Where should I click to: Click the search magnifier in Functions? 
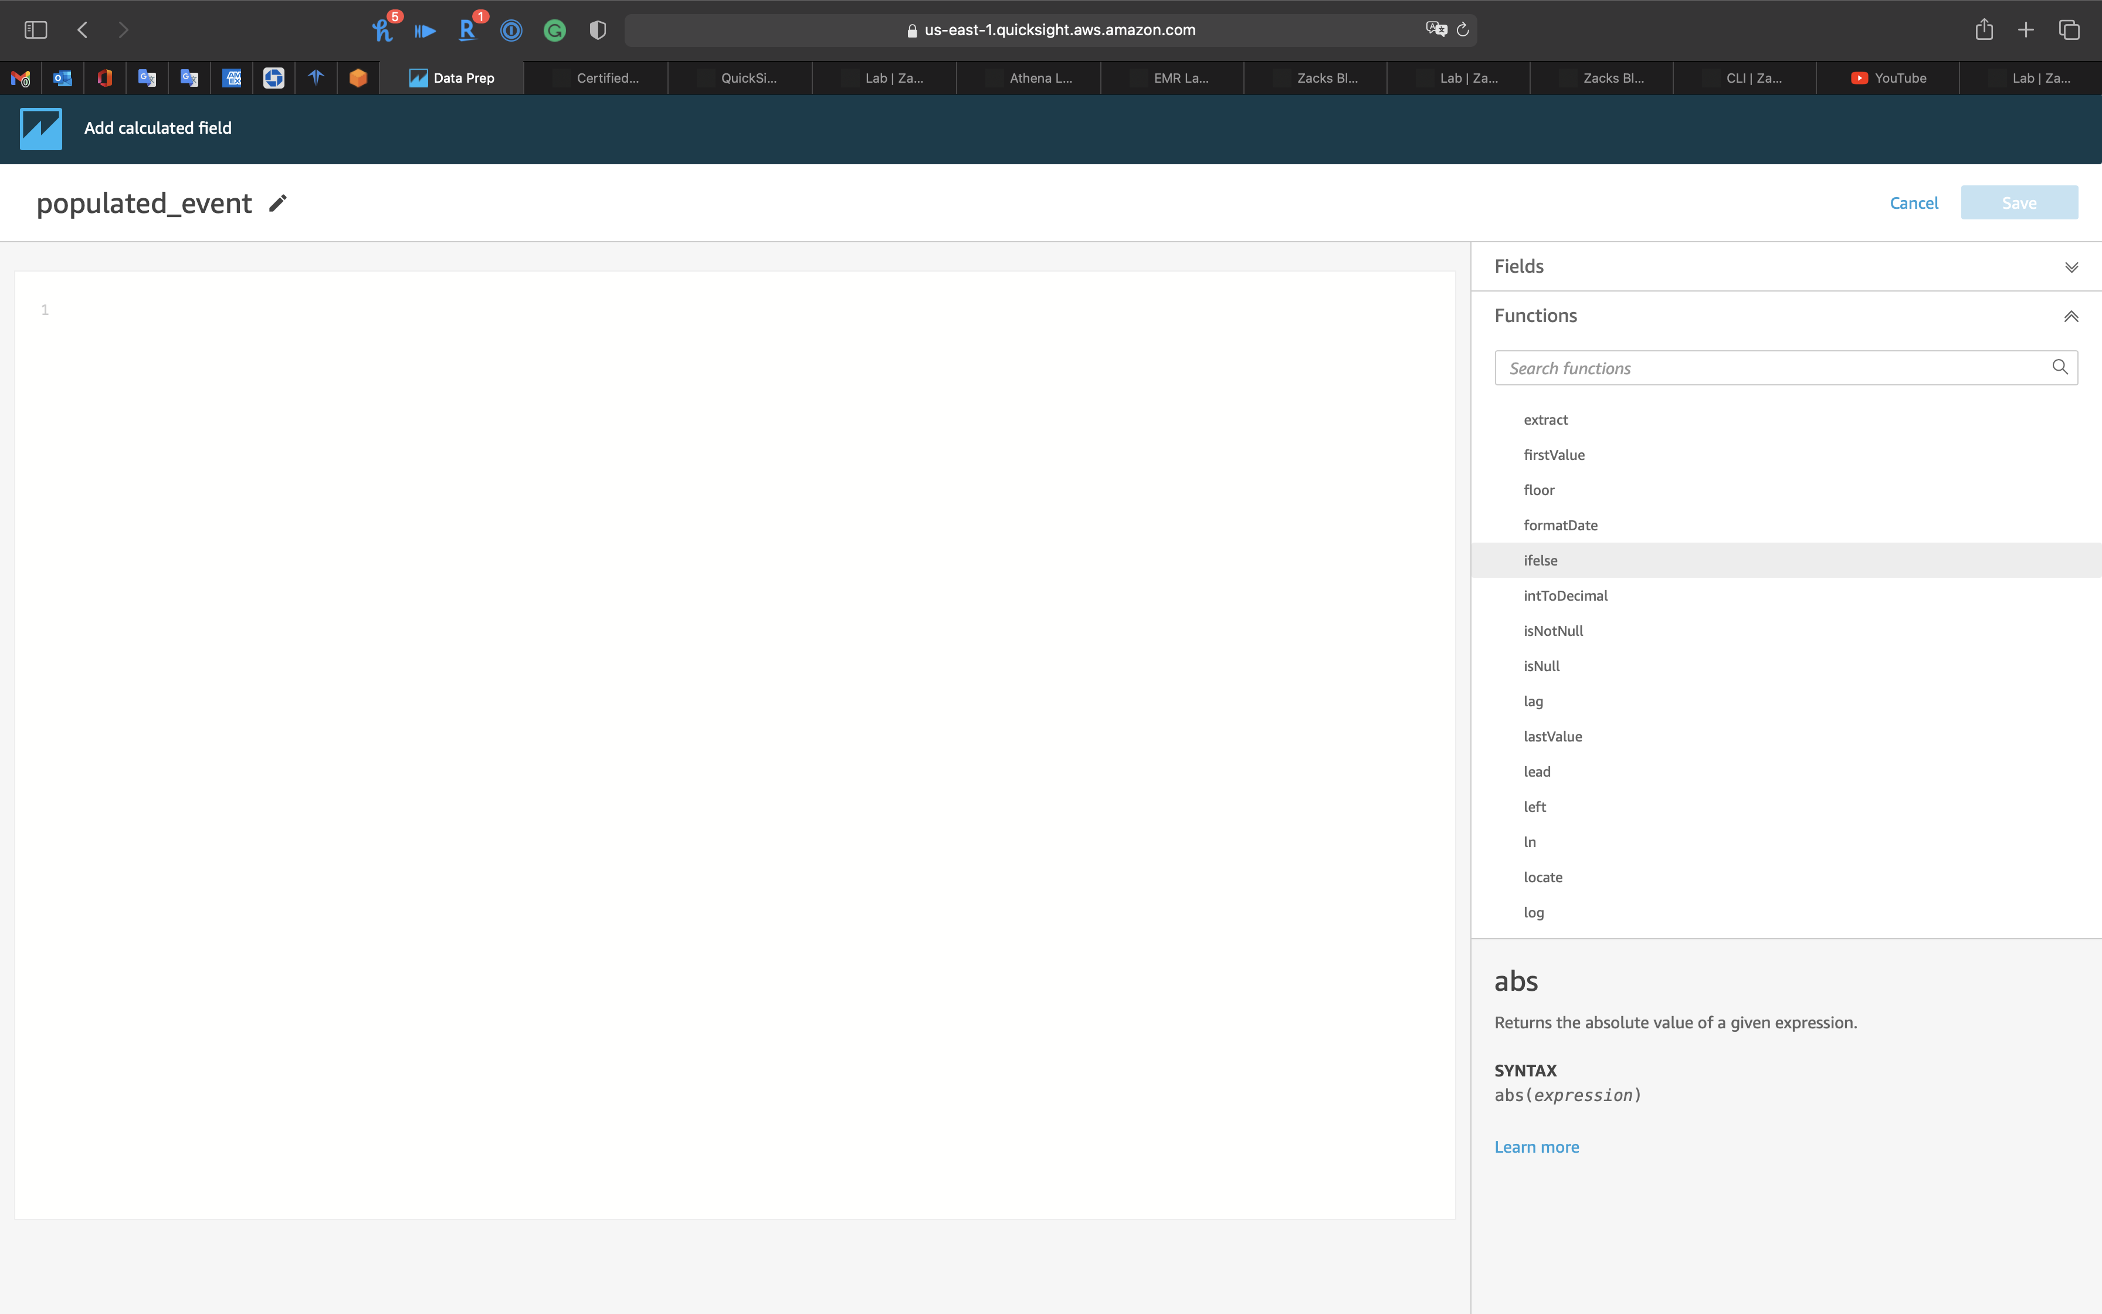tap(2059, 368)
